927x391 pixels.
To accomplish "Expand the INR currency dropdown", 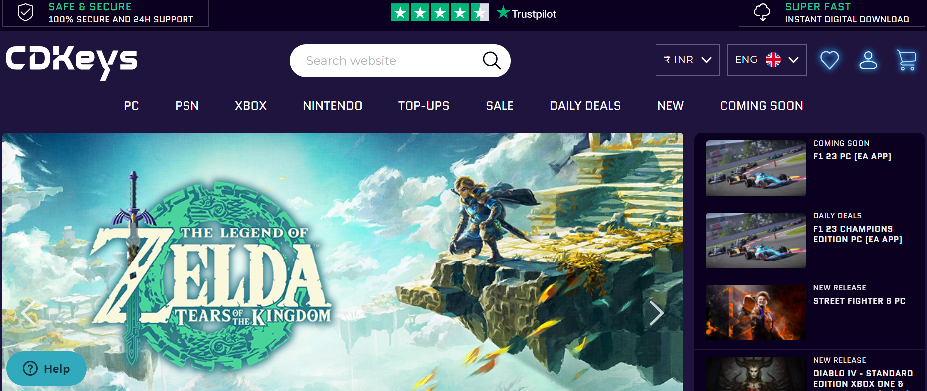I will [687, 60].
